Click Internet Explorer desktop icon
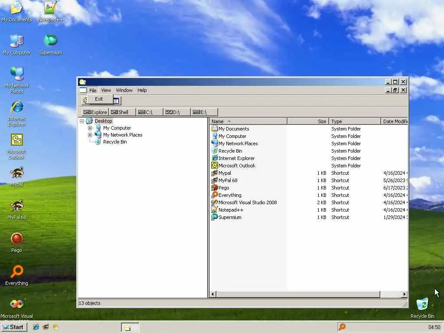This screenshot has height=333, width=444. pyautogui.click(x=16, y=107)
